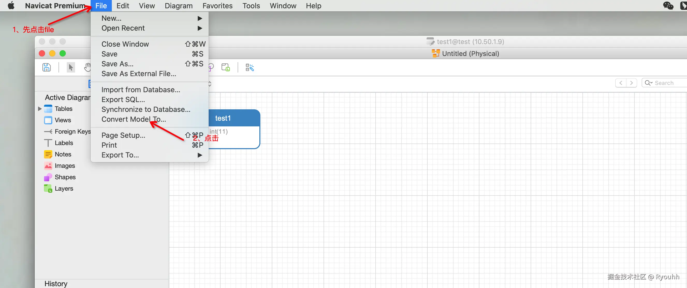Image resolution: width=687 pixels, height=288 pixels.
Task: Select the pointer arrow tool
Action: [71, 67]
